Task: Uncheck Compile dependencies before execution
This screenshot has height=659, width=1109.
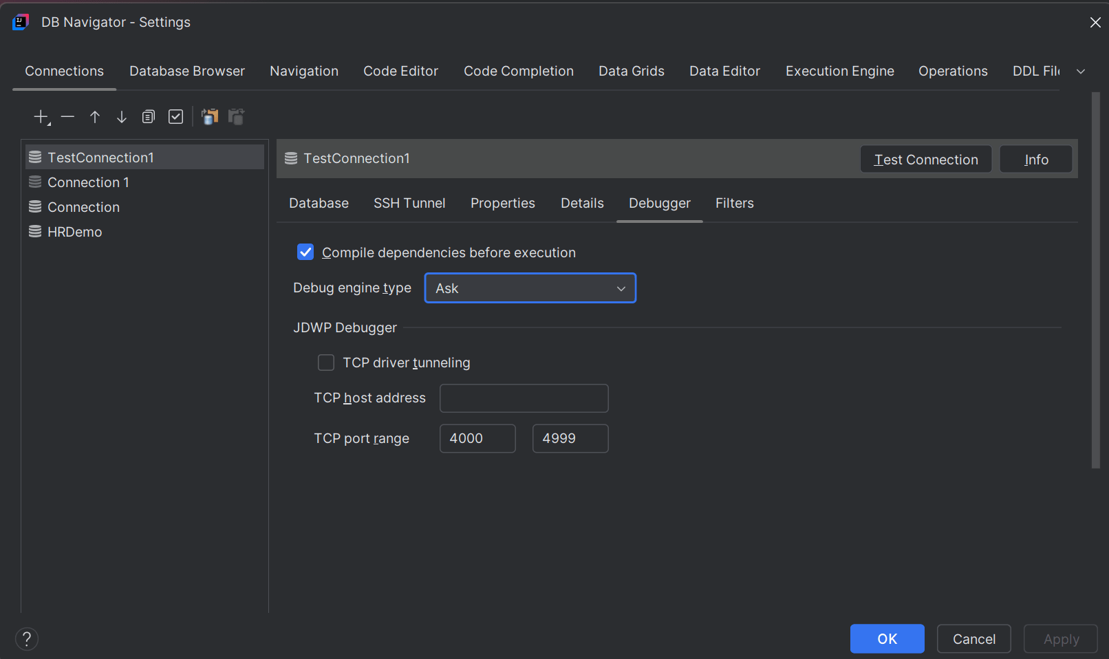Action: click(x=305, y=252)
